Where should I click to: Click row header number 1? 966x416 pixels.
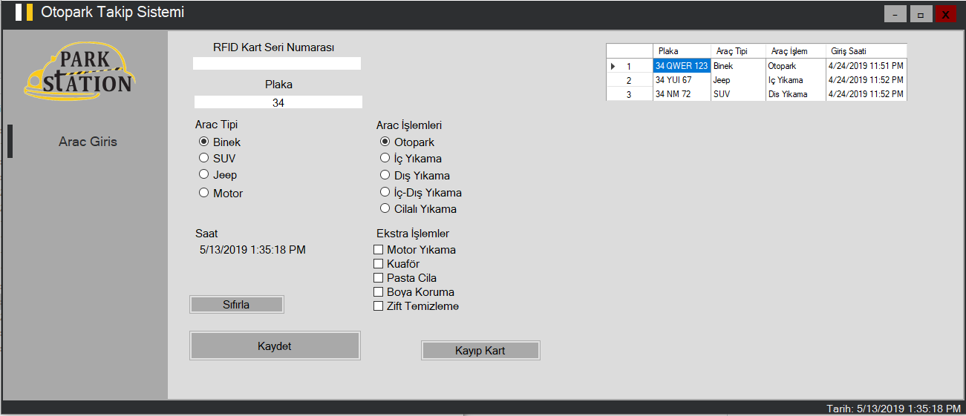(629, 66)
